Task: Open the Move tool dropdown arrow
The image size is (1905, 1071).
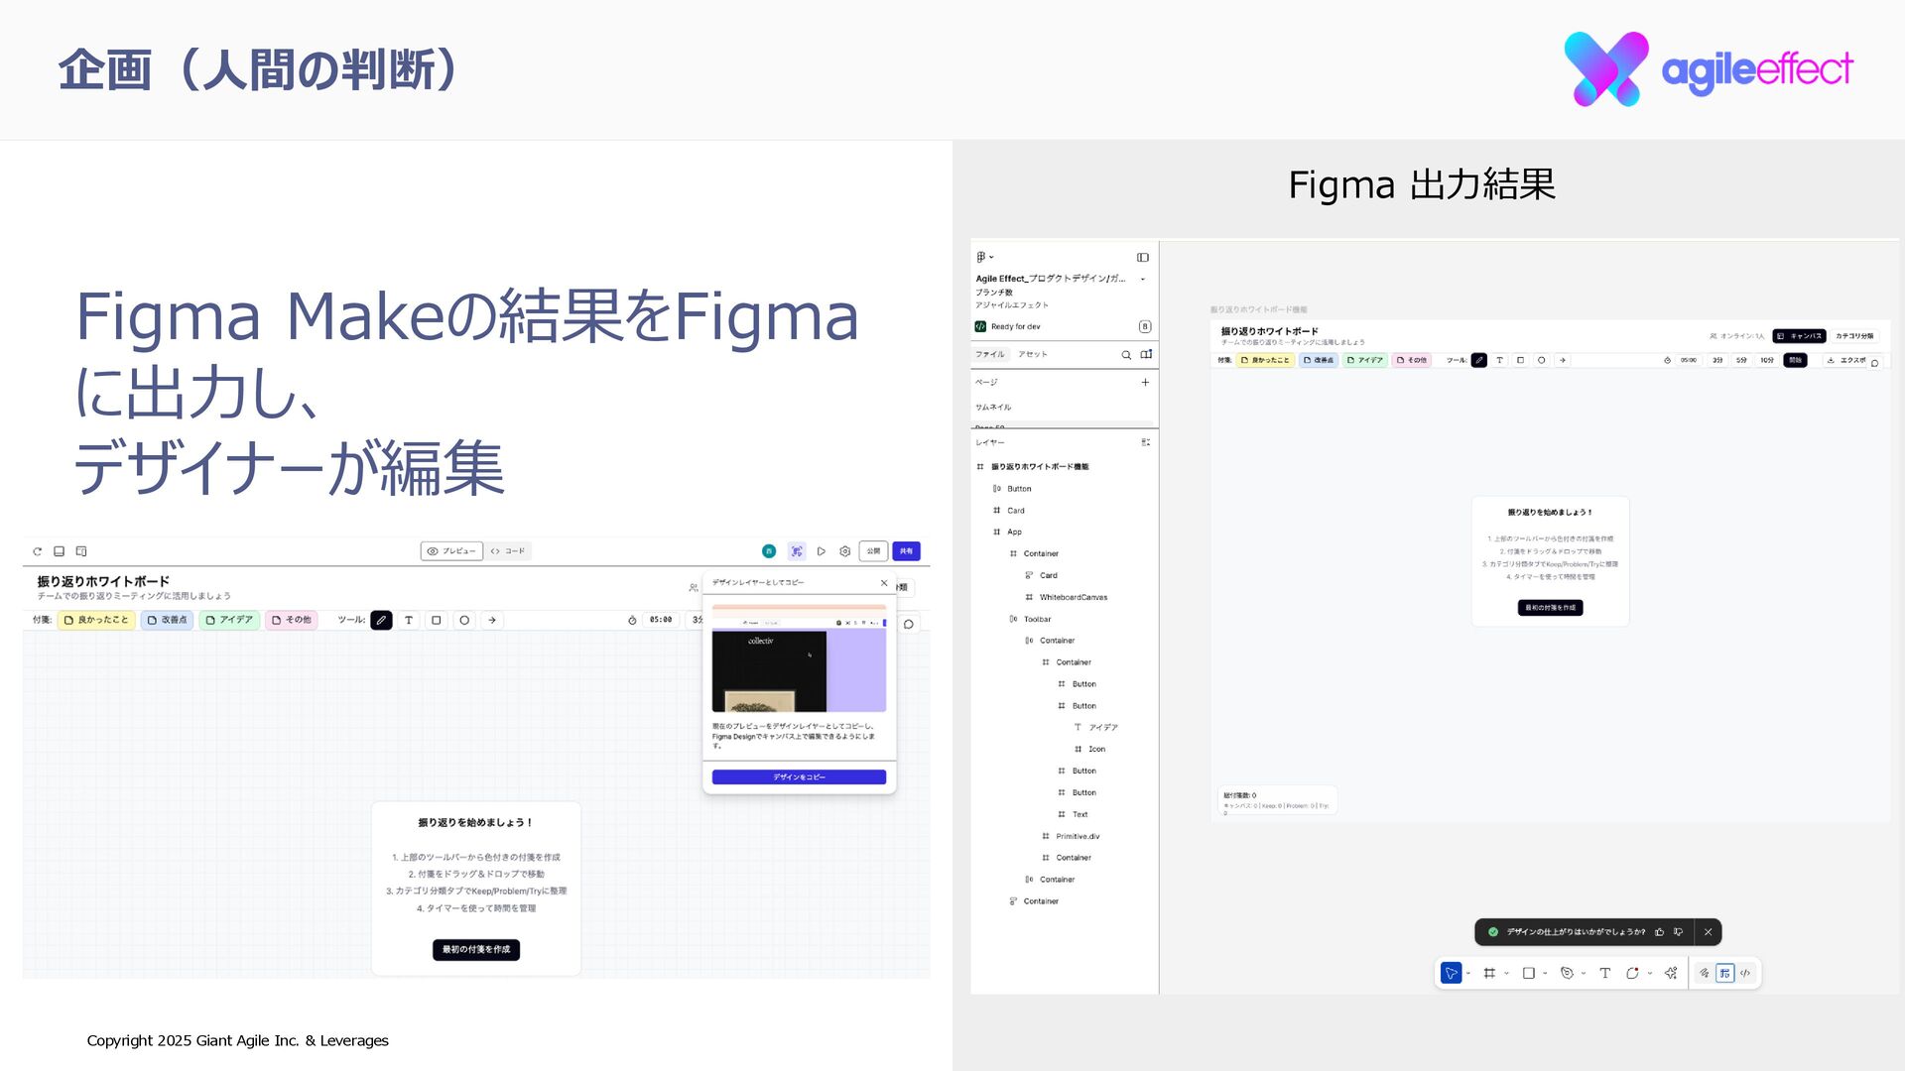Action: 1468,974
